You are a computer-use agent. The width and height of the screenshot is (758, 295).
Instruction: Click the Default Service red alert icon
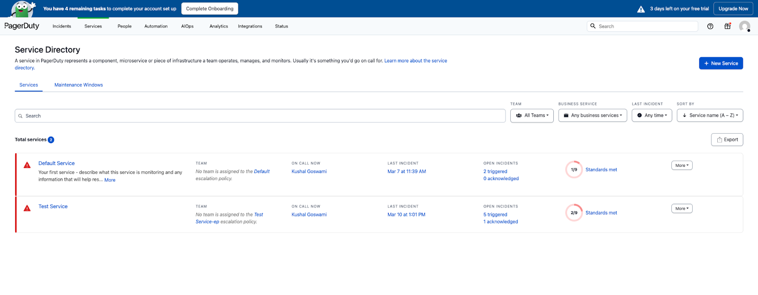27,165
